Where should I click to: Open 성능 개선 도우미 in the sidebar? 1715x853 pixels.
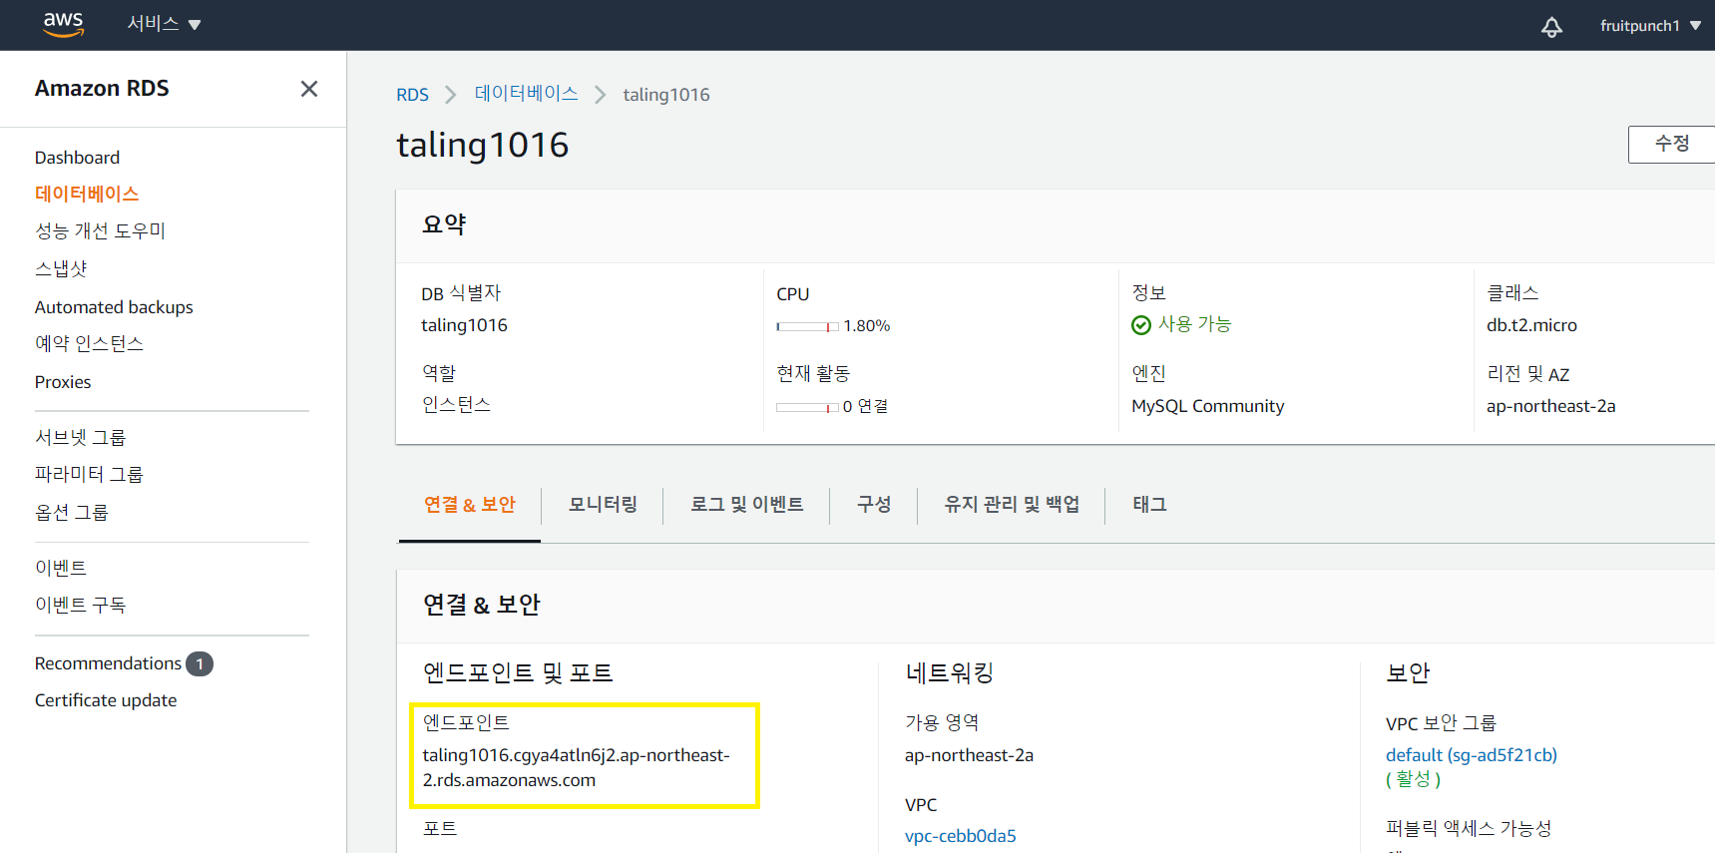click(100, 231)
